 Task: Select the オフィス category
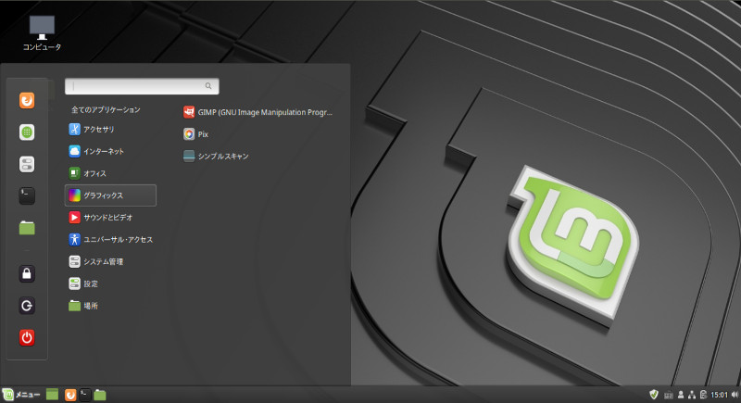pos(110,173)
